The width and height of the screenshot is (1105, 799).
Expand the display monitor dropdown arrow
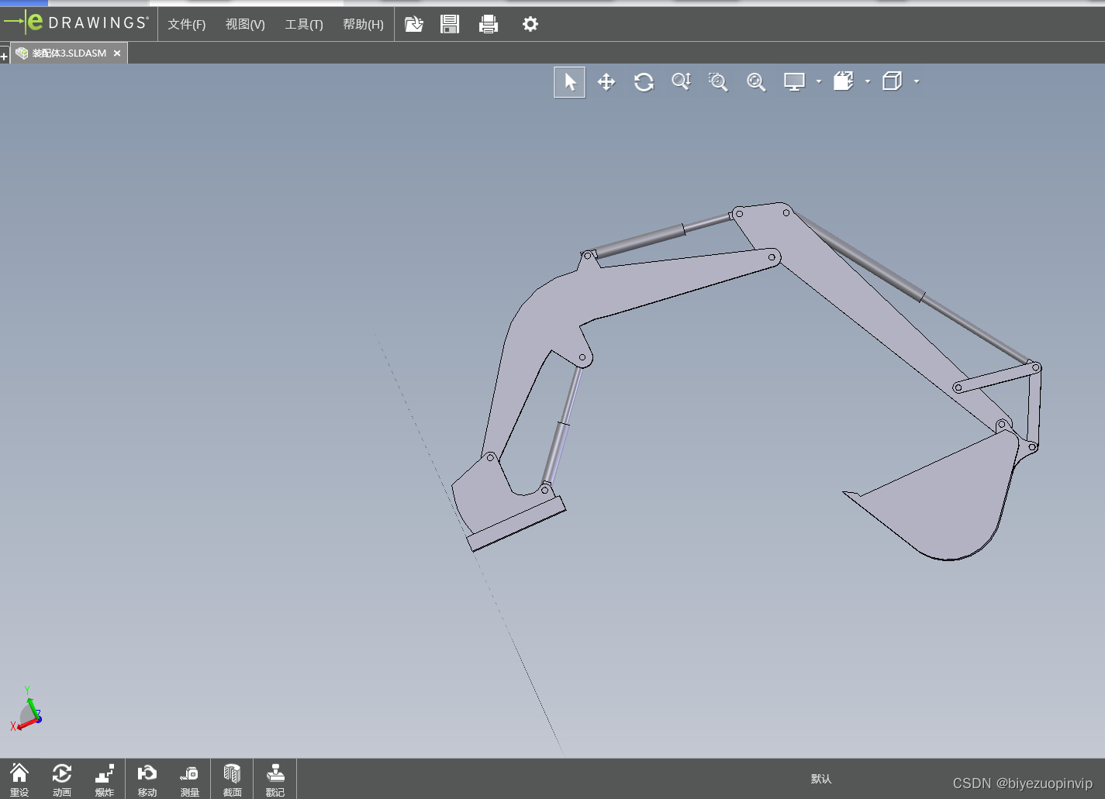click(x=819, y=81)
